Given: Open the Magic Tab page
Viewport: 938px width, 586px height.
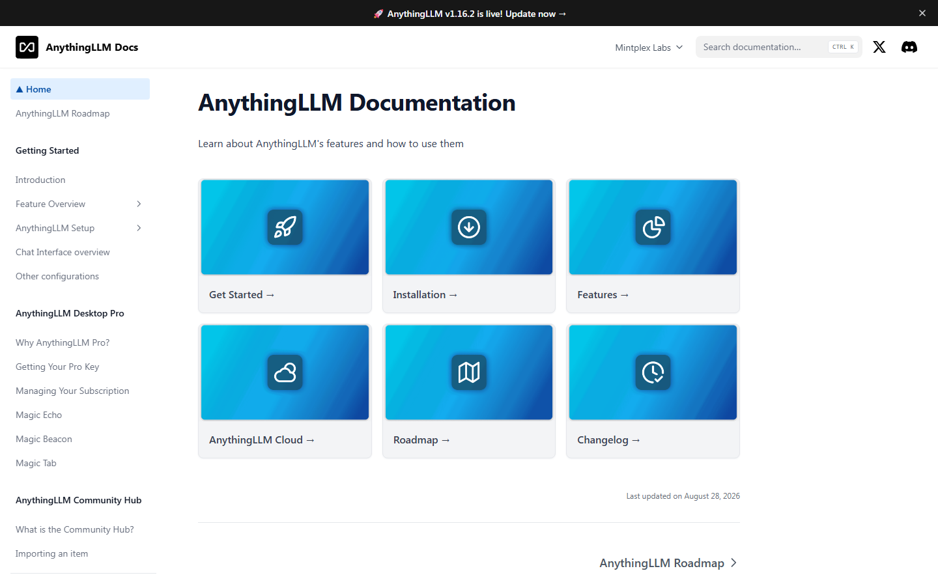Looking at the screenshot, I should 80,463.
